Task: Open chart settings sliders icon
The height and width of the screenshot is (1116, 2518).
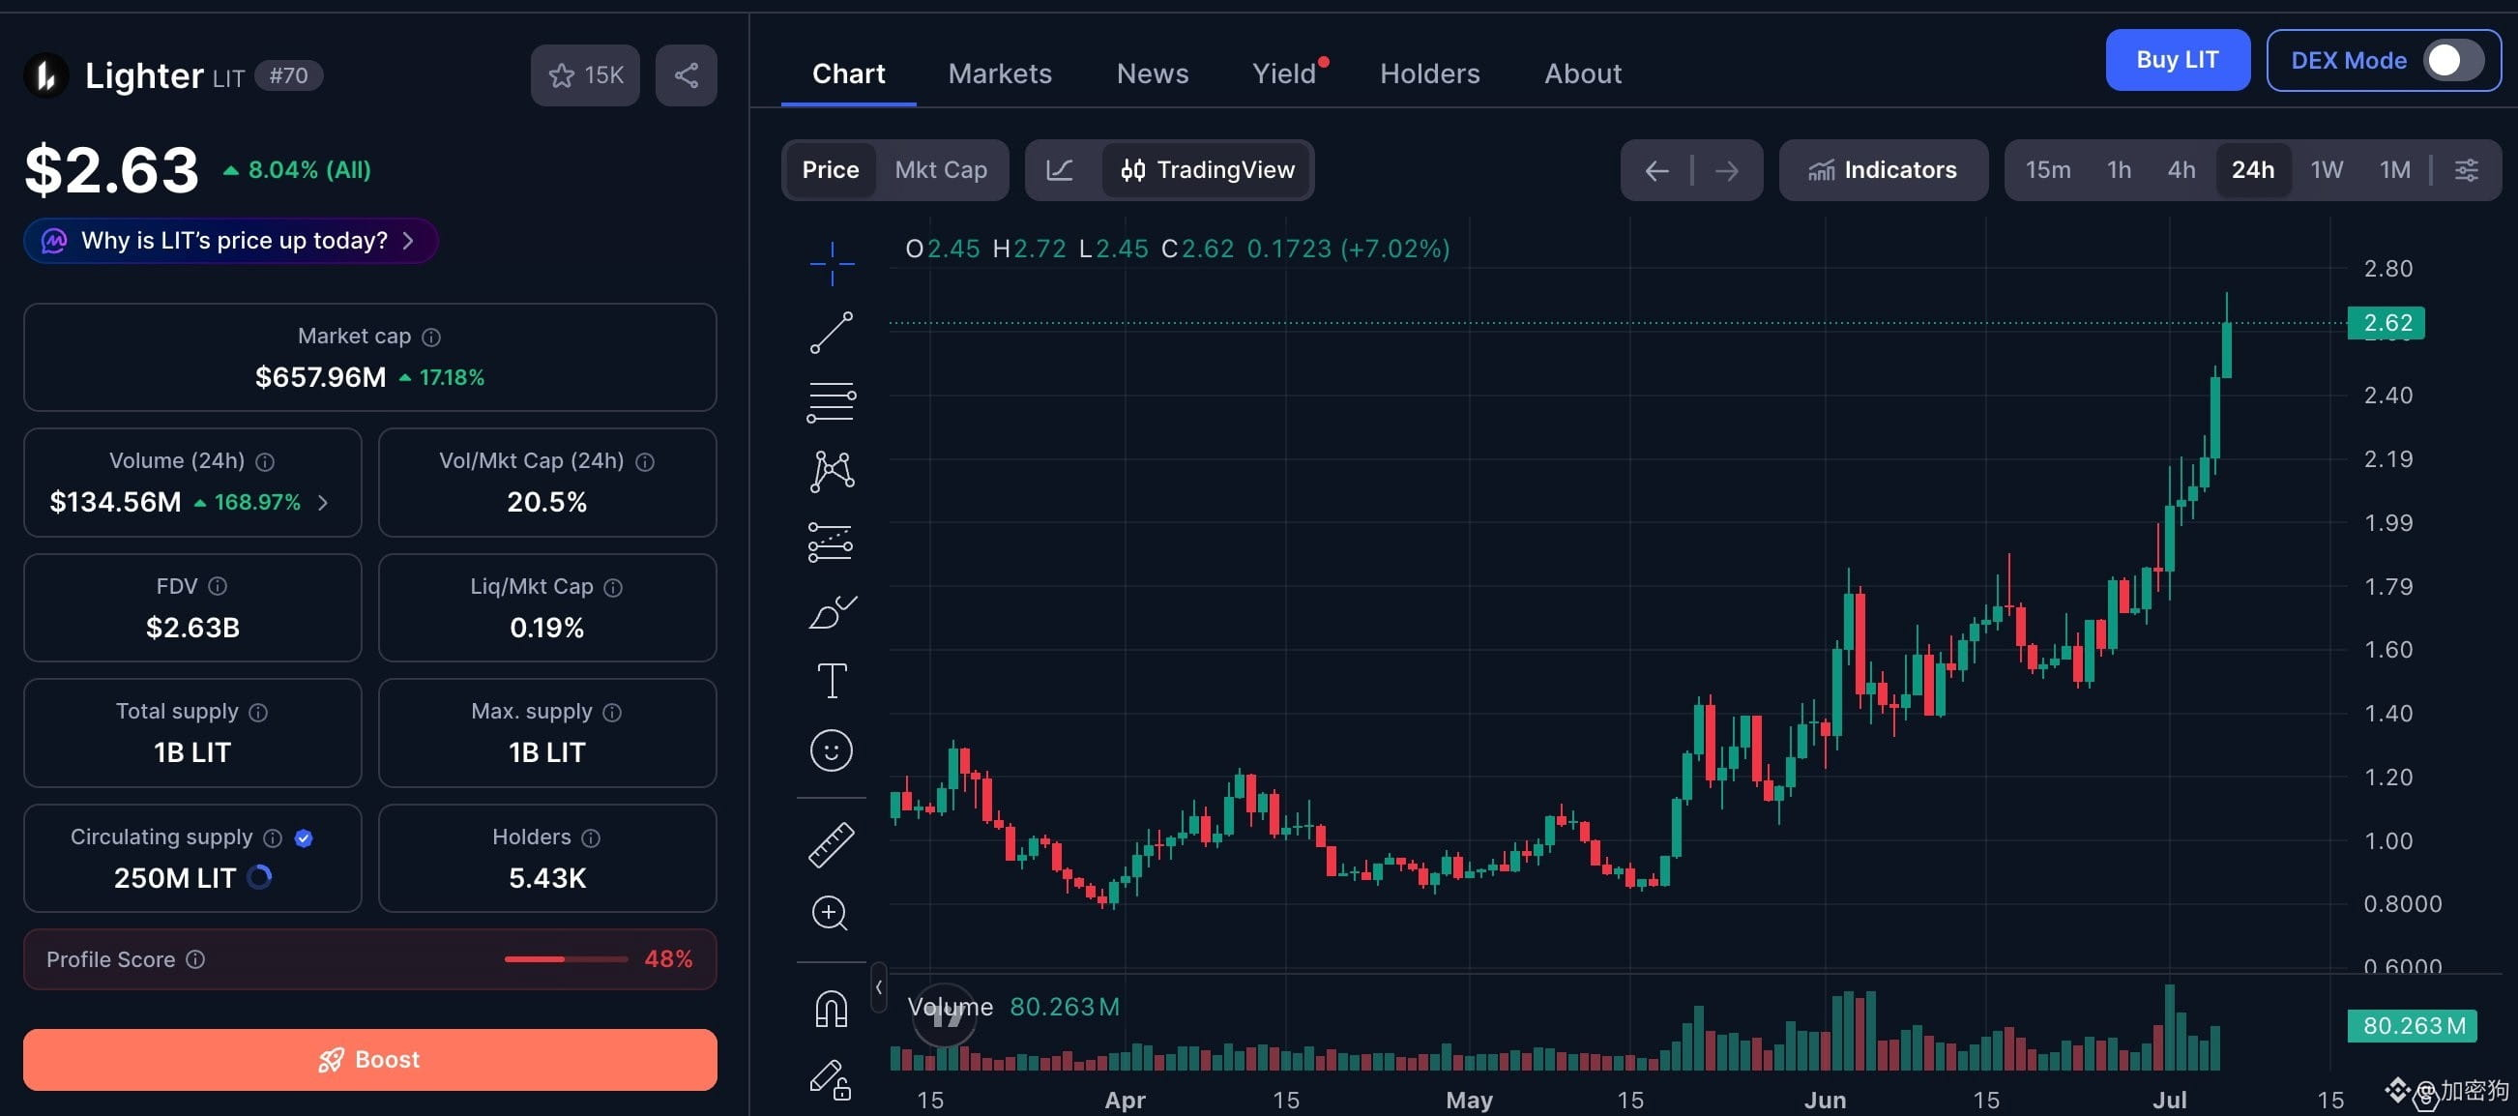Action: [x=2466, y=170]
